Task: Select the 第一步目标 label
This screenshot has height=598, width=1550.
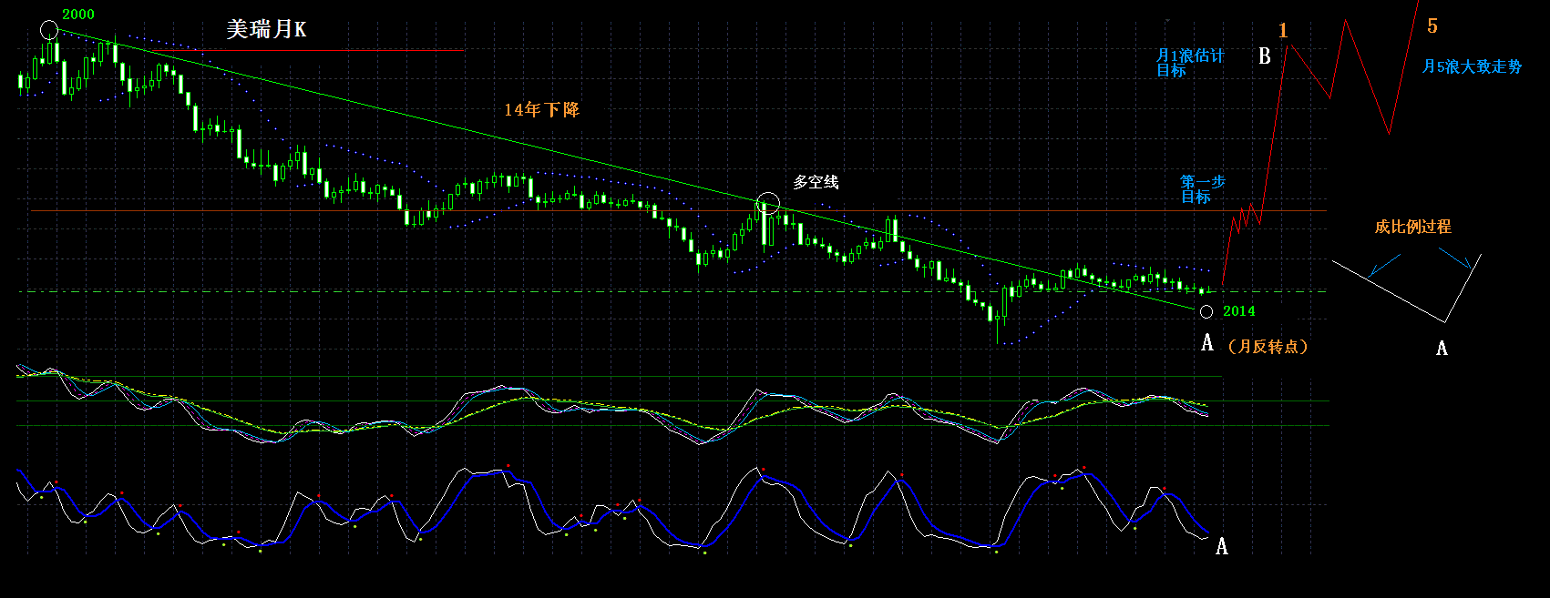Action: [x=1203, y=189]
